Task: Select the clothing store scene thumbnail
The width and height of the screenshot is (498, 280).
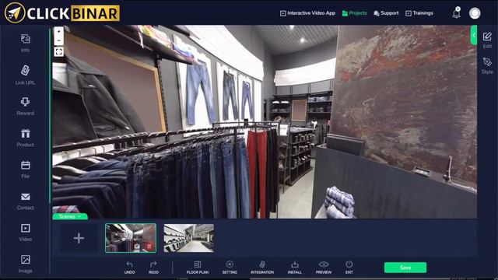Action: (x=131, y=238)
